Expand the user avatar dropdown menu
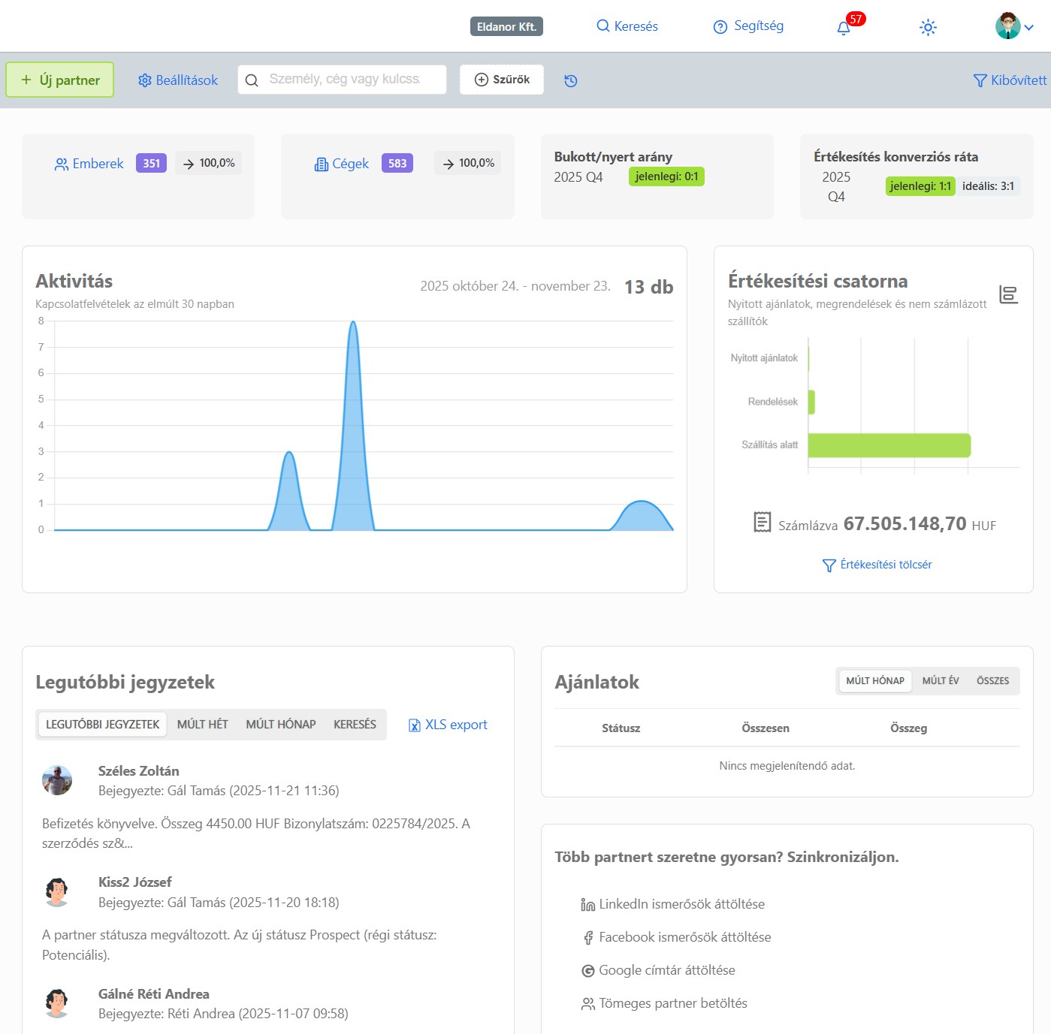1051x1034 pixels. (x=1014, y=27)
